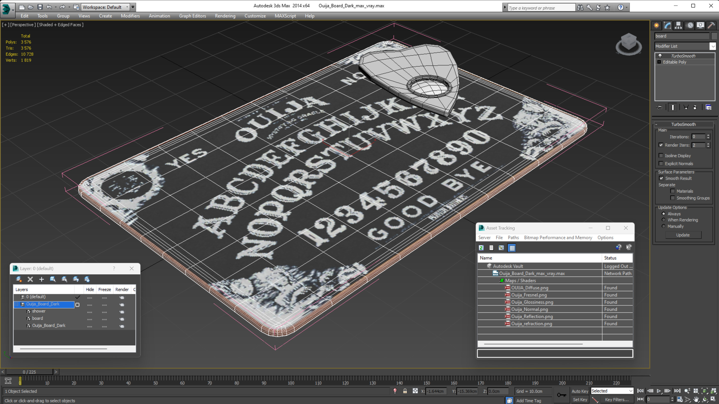
Task: Open the Undo history dropdown arrow
Action: tap(56, 7)
